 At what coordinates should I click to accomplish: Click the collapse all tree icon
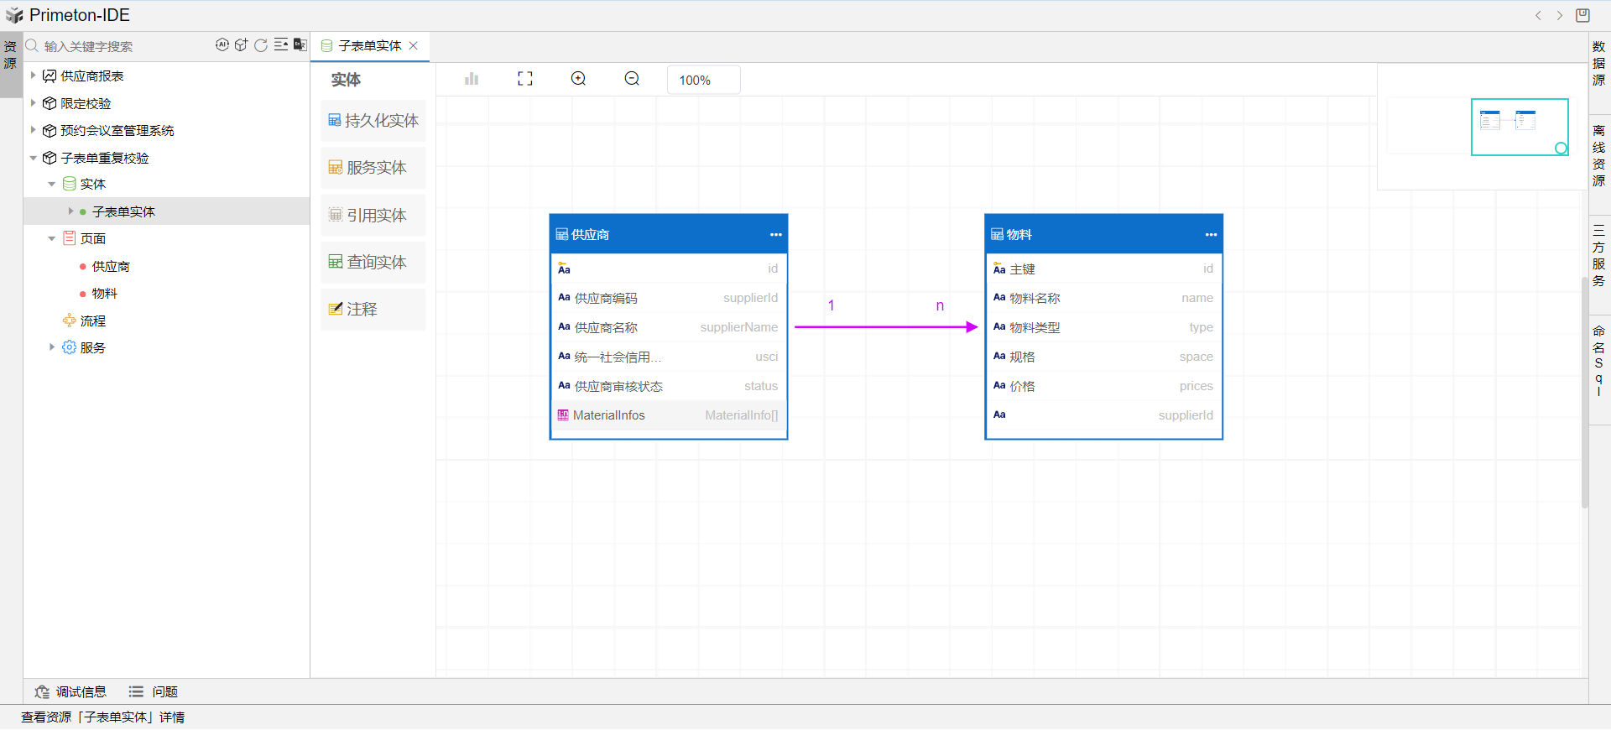281,45
